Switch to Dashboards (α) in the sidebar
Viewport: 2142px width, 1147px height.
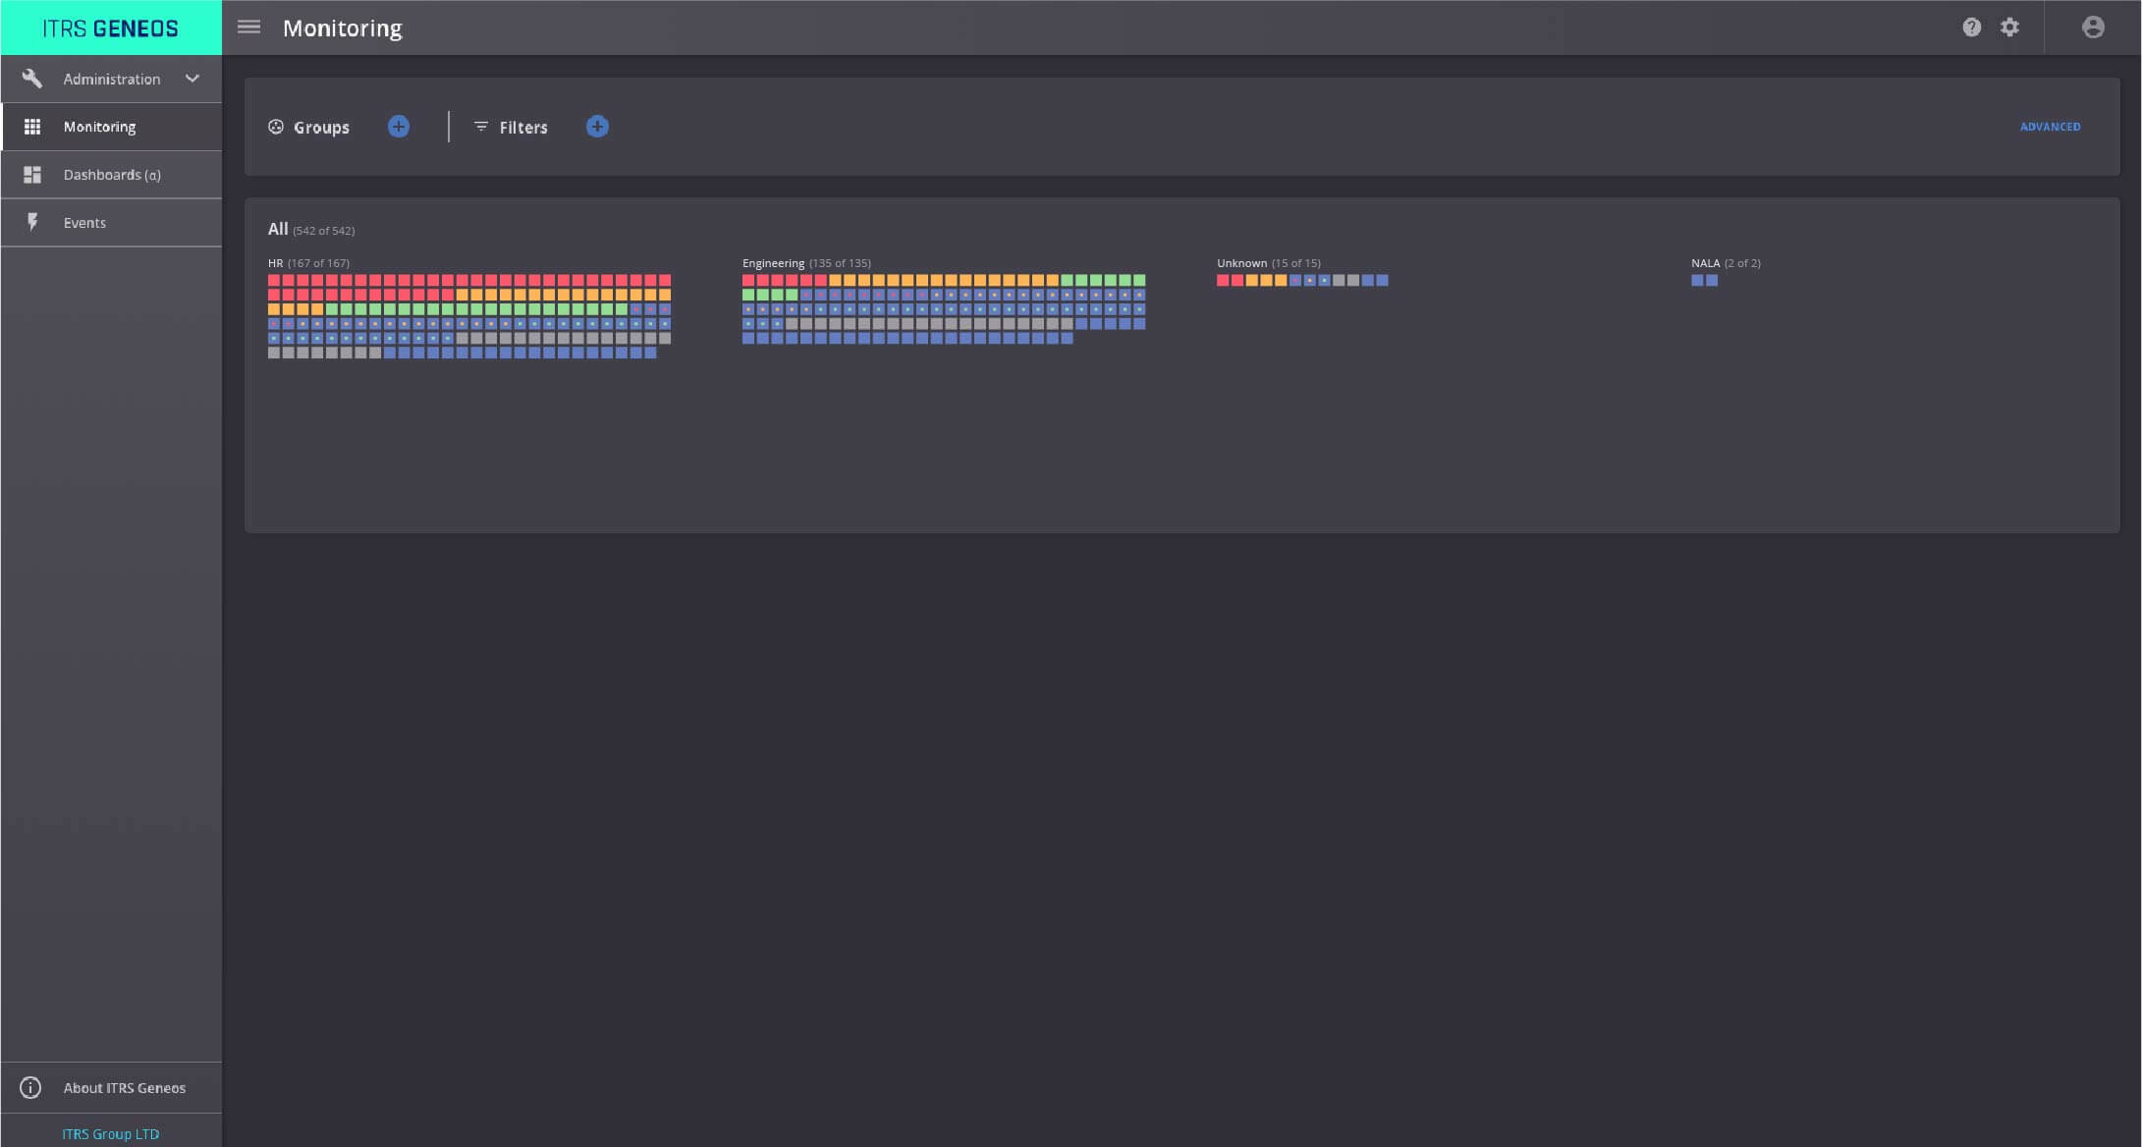click(x=111, y=174)
